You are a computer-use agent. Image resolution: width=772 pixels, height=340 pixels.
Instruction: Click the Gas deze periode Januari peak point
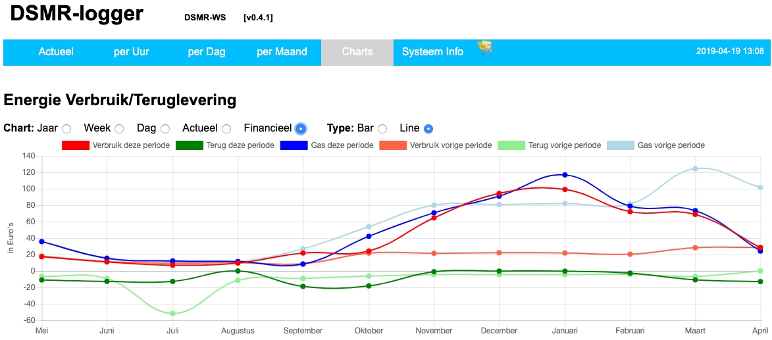565,175
